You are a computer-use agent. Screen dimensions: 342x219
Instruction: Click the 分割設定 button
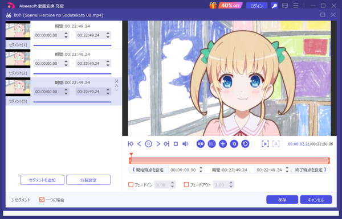click(x=88, y=180)
